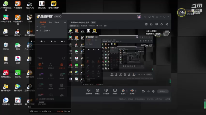Open the 腾讯QQ desktop shortcut
Screen dimensions: 206x115
coord(18,33)
